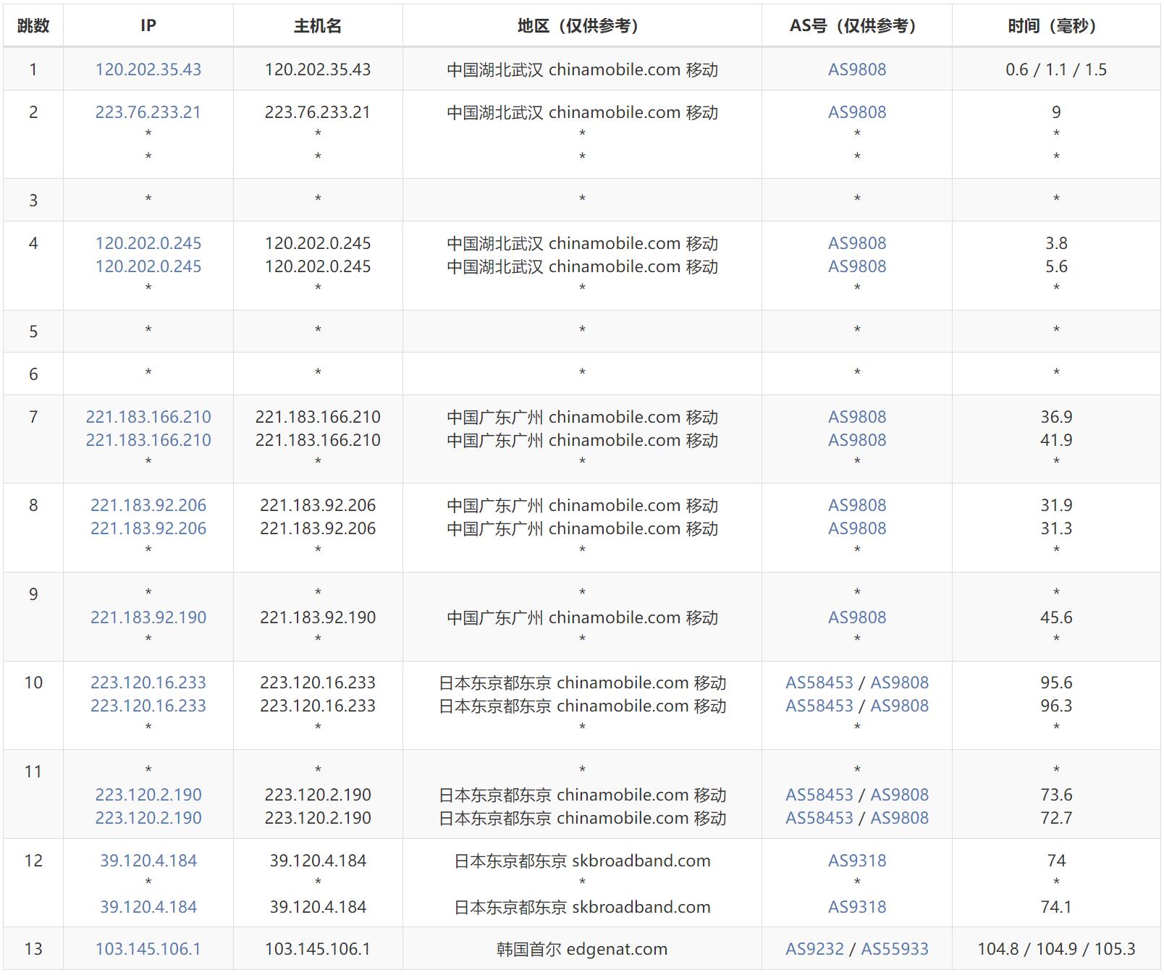The width and height of the screenshot is (1164, 975).
Task: Open the AS9808 link in hop 1 row
Action: pyautogui.click(x=857, y=69)
